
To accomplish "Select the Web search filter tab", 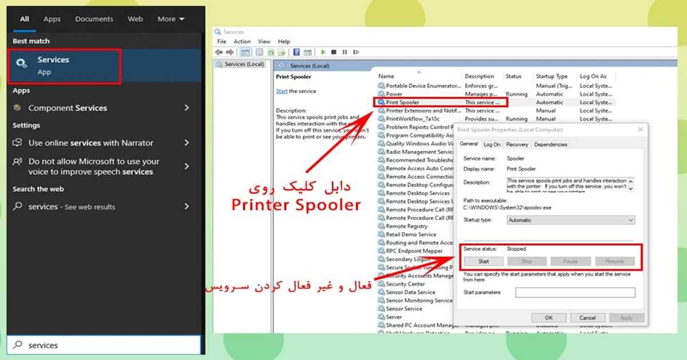I will coord(136,19).
